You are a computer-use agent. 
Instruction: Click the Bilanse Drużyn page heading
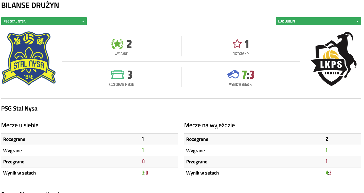[30, 5]
